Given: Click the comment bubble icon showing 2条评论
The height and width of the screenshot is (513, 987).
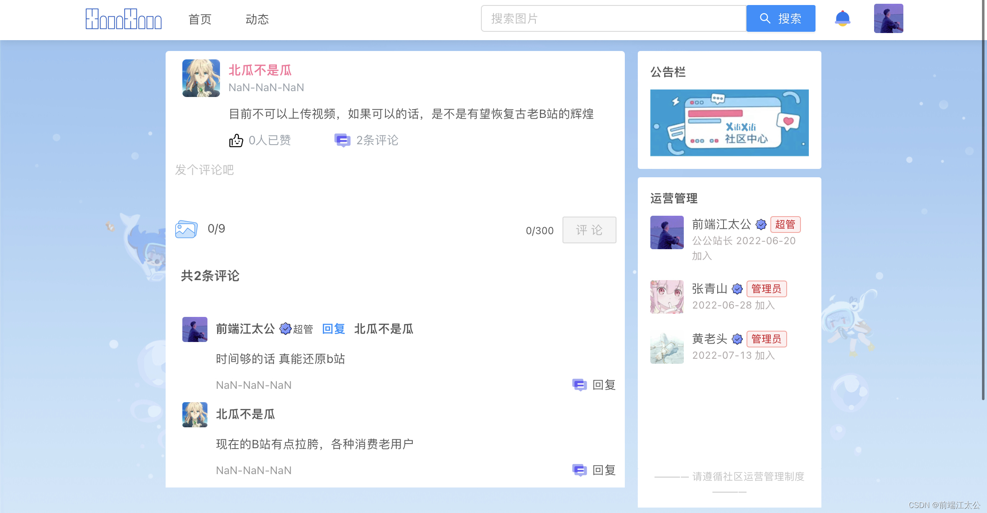Looking at the screenshot, I should click(342, 140).
